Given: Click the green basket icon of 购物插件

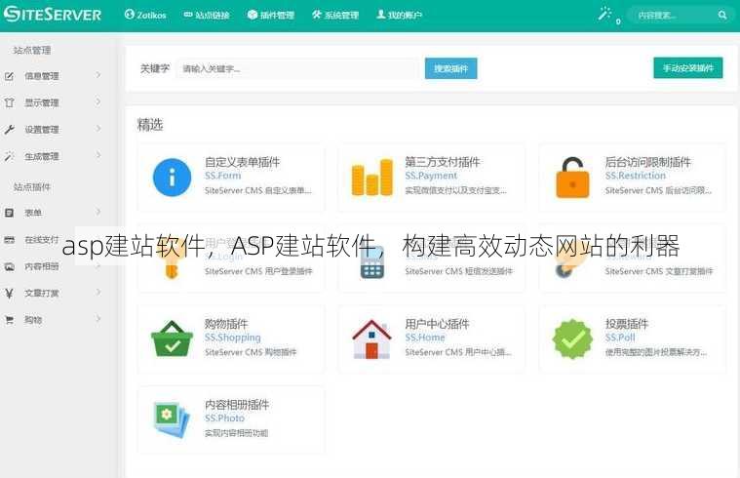Looking at the screenshot, I should click(x=172, y=339).
